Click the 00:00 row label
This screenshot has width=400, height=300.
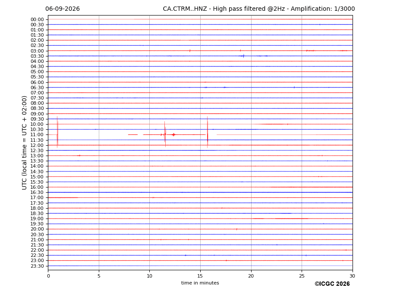pyautogui.click(x=37, y=20)
